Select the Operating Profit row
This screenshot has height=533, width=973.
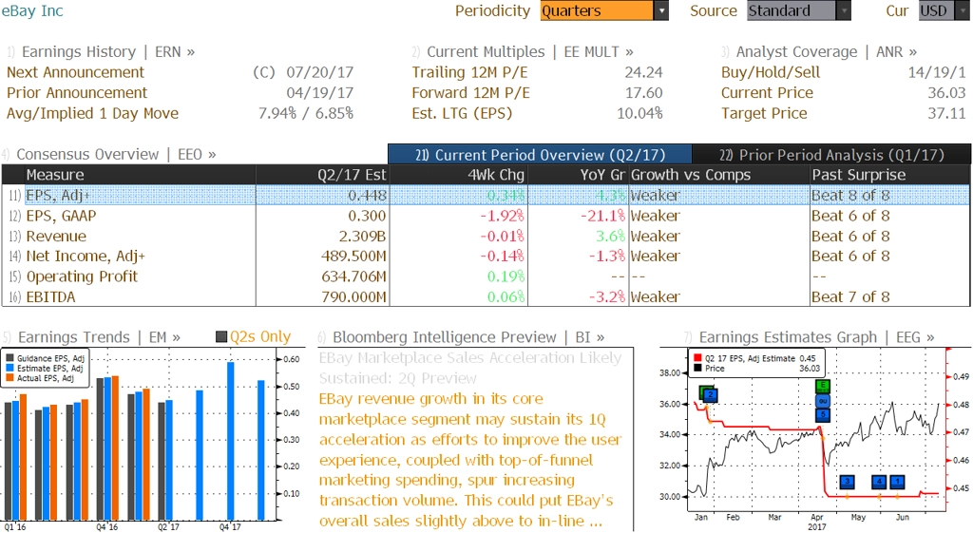click(x=486, y=276)
